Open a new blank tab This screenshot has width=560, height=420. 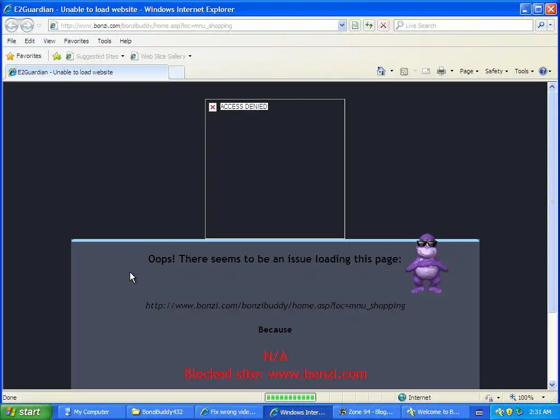click(177, 73)
